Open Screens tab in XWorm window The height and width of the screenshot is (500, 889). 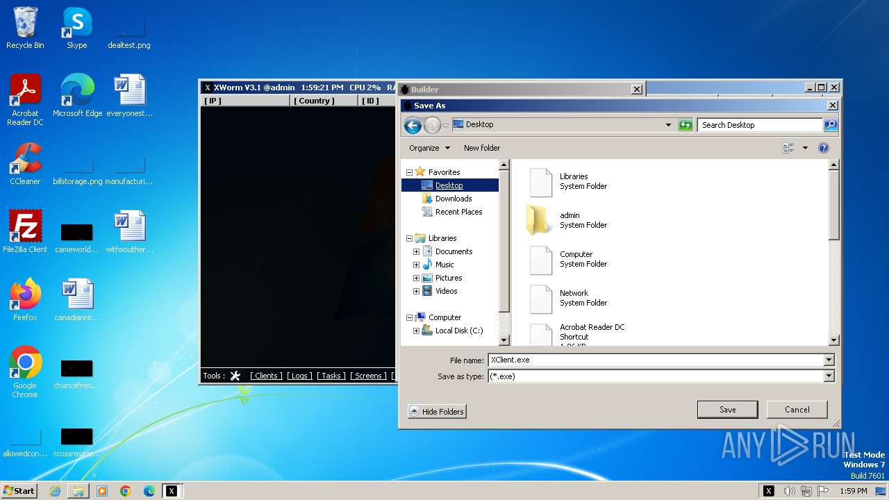click(369, 376)
